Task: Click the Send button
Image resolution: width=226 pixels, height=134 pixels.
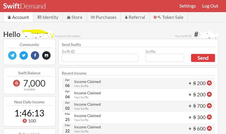Action: pyautogui.click(x=203, y=58)
